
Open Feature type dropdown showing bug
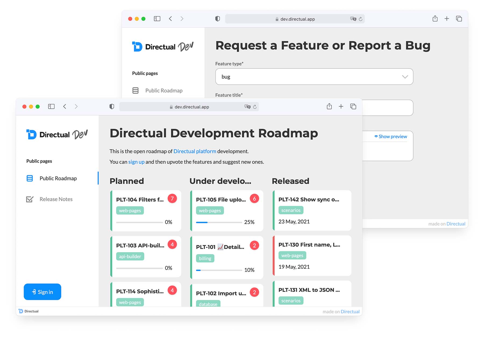[x=314, y=77]
